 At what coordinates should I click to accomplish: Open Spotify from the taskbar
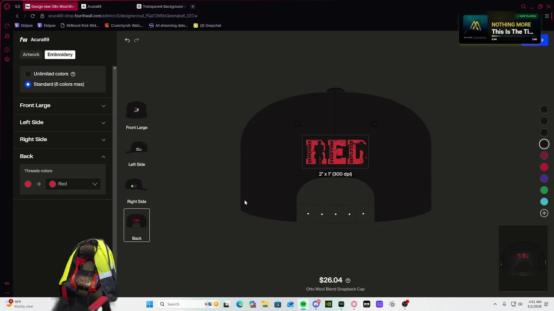(x=303, y=304)
